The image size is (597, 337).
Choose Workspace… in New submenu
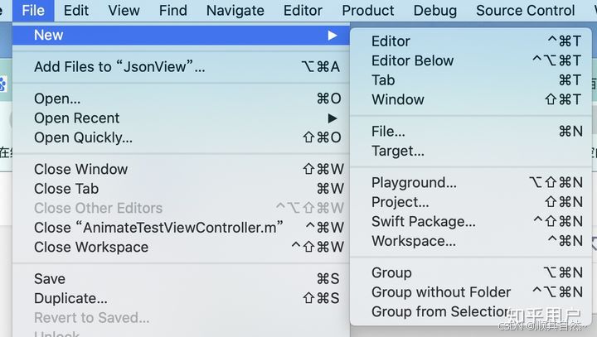click(x=471, y=241)
